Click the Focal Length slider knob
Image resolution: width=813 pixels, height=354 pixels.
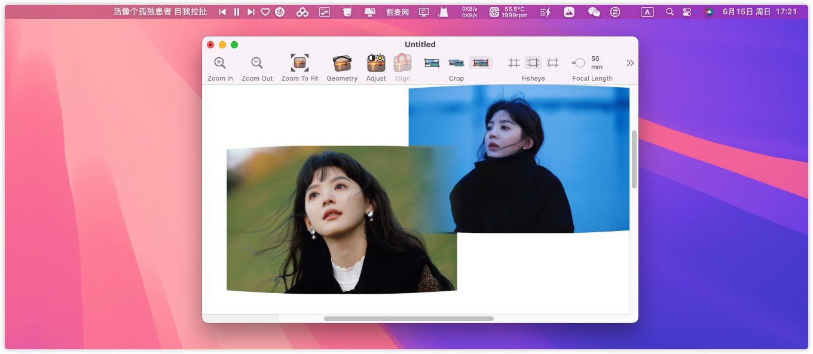tap(579, 63)
